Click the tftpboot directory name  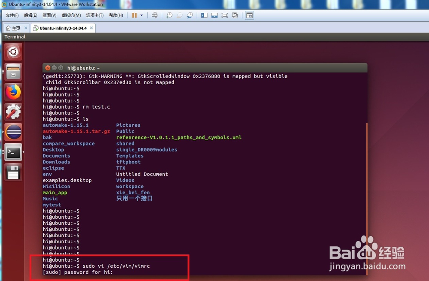(x=128, y=162)
